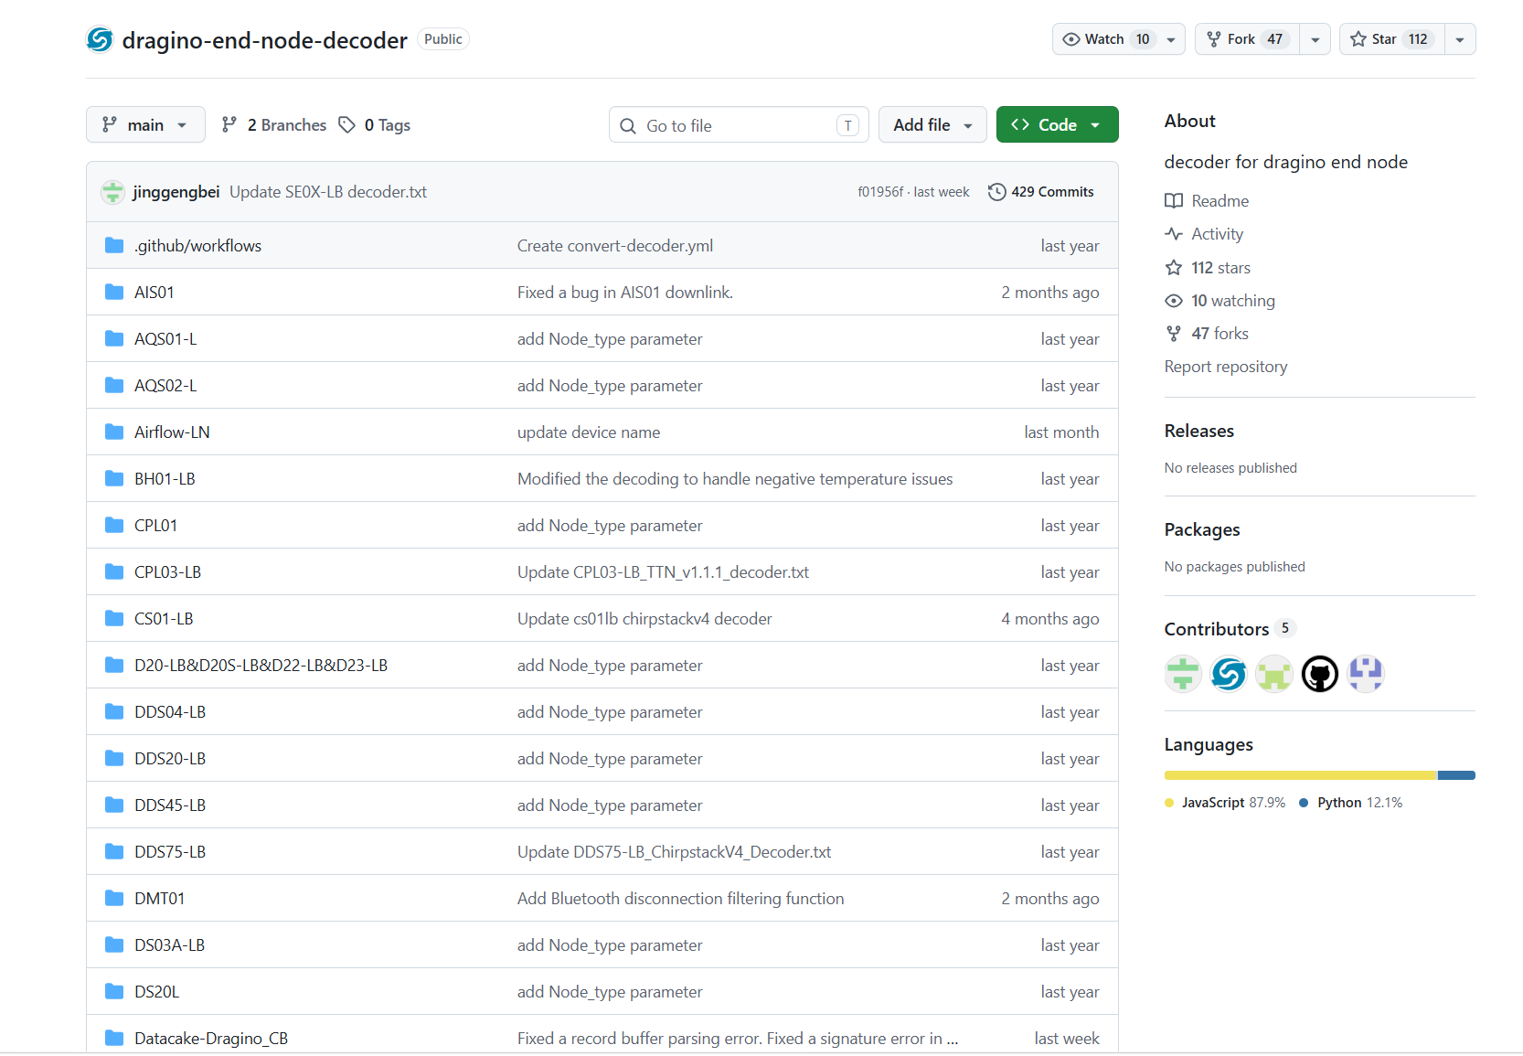Click the book icon next to Readme
The image size is (1523, 1056).
[1174, 201]
